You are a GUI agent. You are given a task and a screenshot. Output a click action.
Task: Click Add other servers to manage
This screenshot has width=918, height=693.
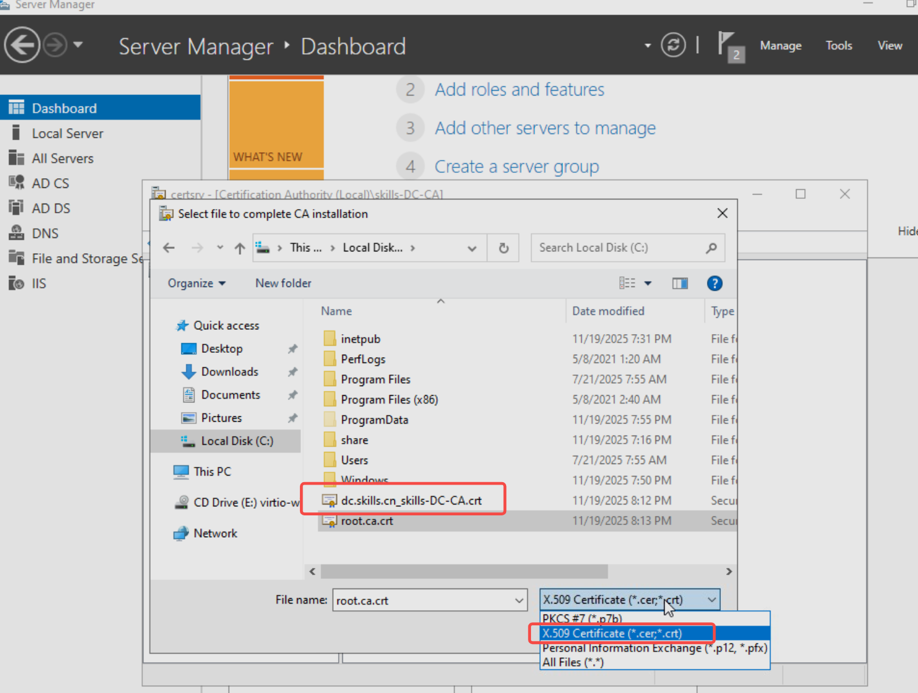[x=545, y=128]
